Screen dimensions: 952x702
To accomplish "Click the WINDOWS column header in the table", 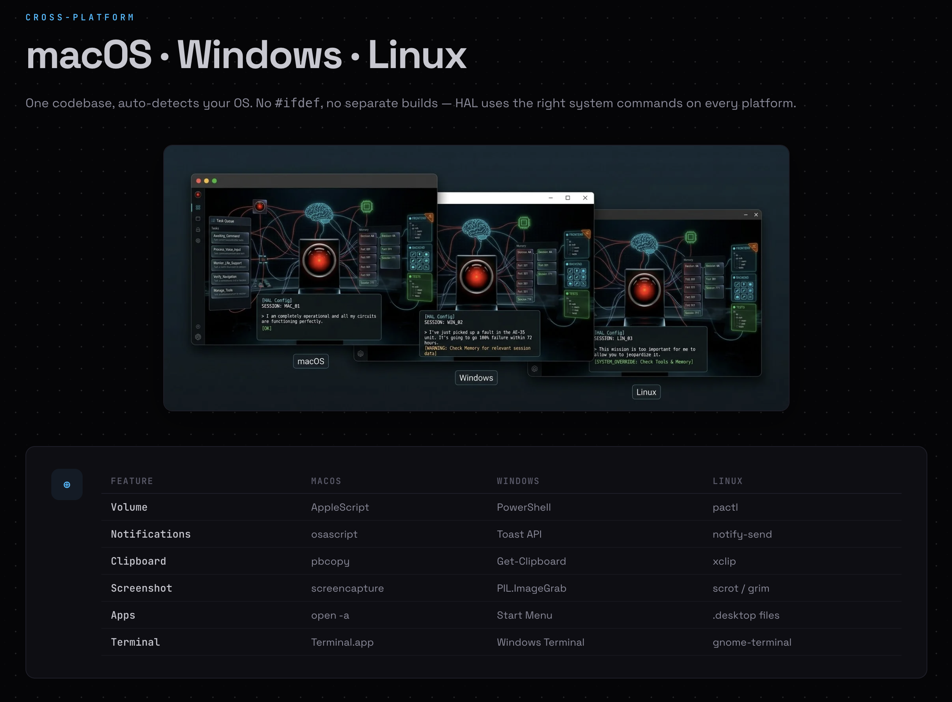I will point(517,481).
